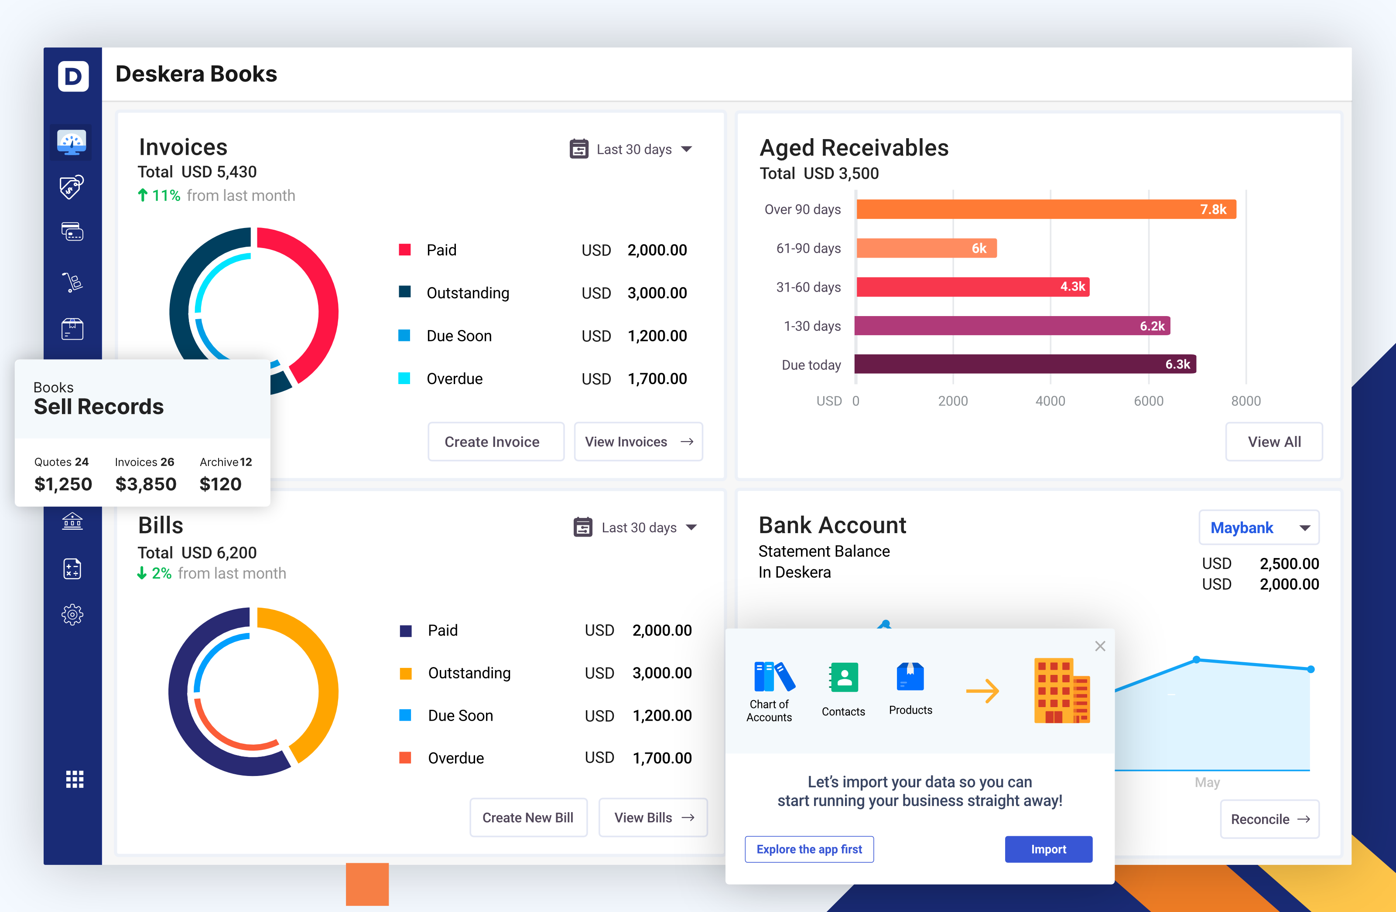The height and width of the screenshot is (912, 1396).
Task: Open the box products icon
Action: click(x=72, y=329)
